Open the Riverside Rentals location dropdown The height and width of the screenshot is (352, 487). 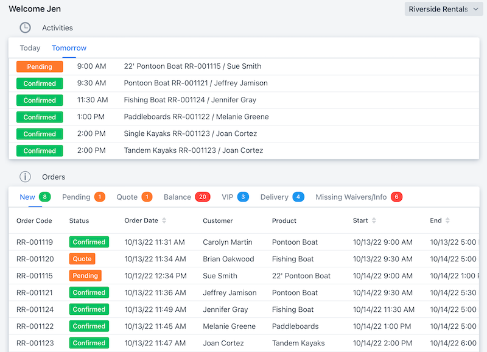(x=444, y=9)
